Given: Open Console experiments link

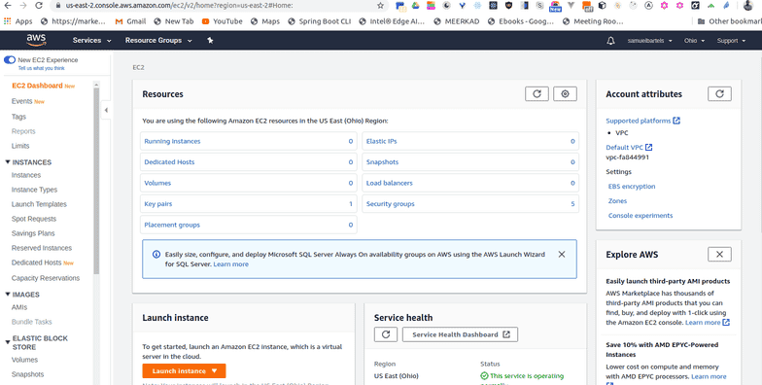Looking at the screenshot, I should click(641, 216).
